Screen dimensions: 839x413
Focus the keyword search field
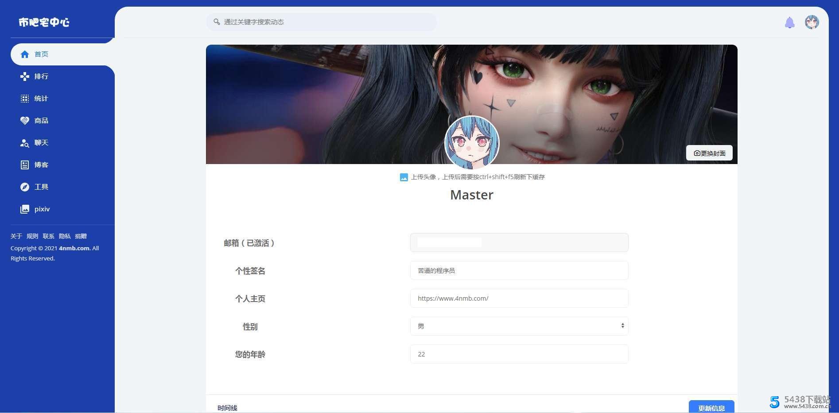[x=321, y=22]
